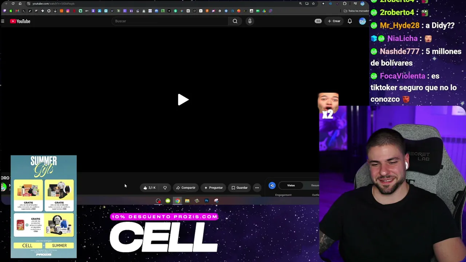Click the browser forward arrow
466x262 pixels.
[x=5, y=4]
